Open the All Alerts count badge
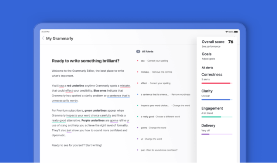Screen dimensions: 278x163 click(x=138, y=51)
